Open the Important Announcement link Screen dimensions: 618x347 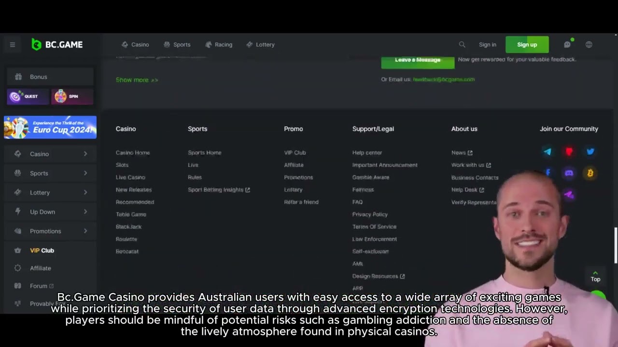point(385,165)
